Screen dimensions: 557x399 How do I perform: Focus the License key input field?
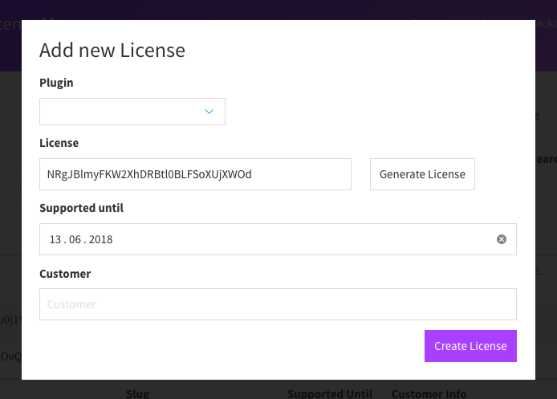[x=195, y=174]
